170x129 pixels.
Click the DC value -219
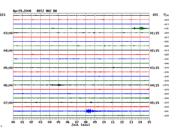pyautogui.click(x=166, y=50)
